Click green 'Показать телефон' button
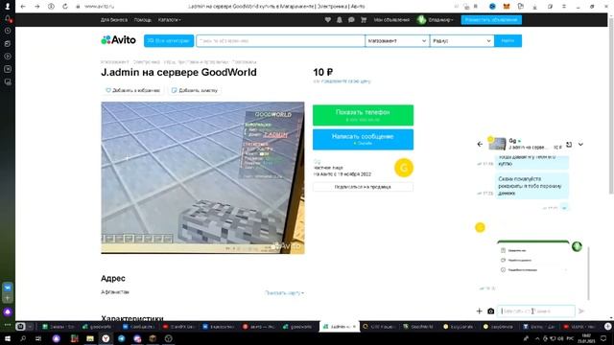Screen dimensions: 614x345 pyautogui.click(x=363, y=115)
